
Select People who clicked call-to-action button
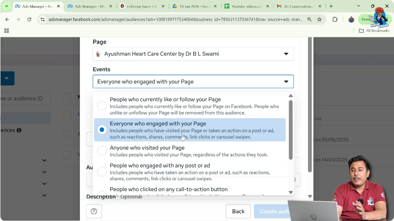[190, 190]
